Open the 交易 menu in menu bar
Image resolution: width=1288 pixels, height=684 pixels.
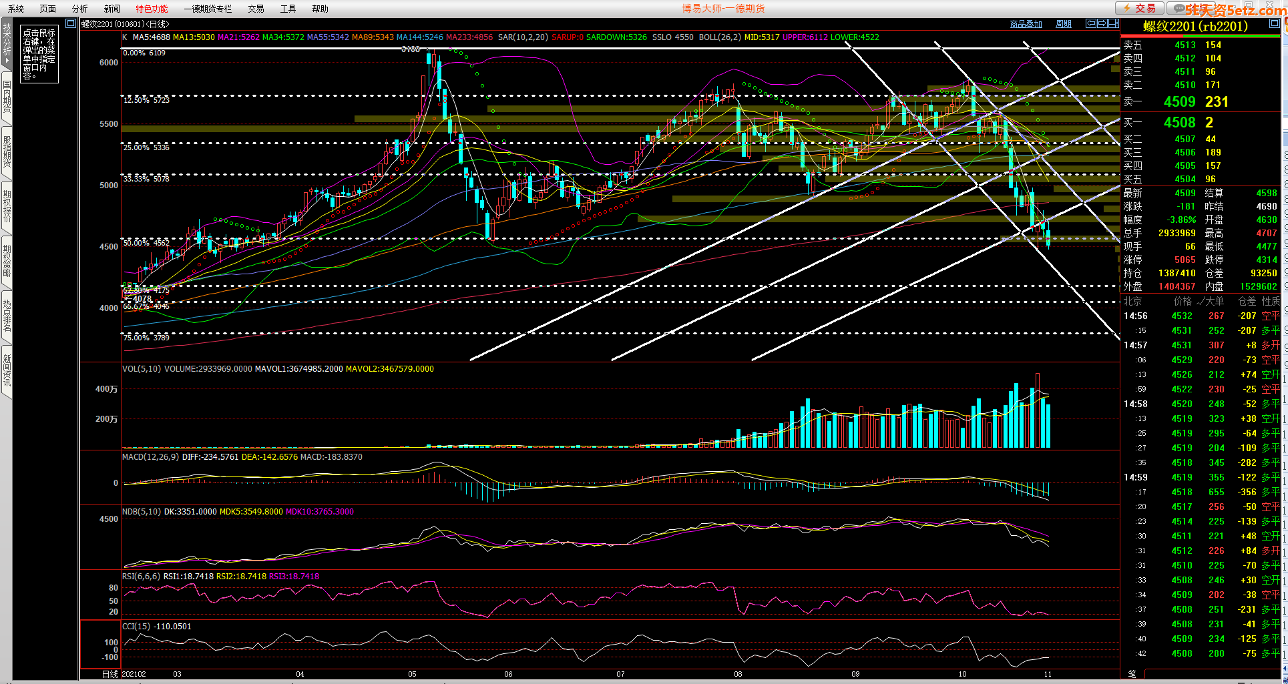[256, 9]
